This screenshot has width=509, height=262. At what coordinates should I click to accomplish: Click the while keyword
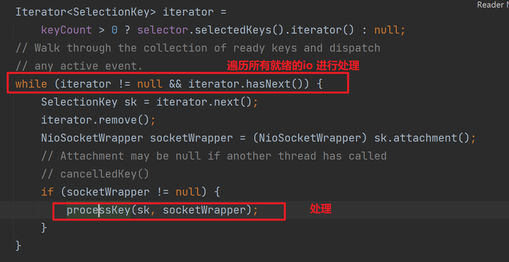pyautogui.click(x=31, y=84)
